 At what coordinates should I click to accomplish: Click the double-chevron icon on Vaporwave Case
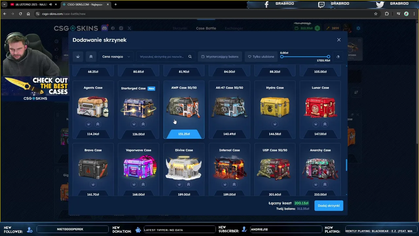143,184
